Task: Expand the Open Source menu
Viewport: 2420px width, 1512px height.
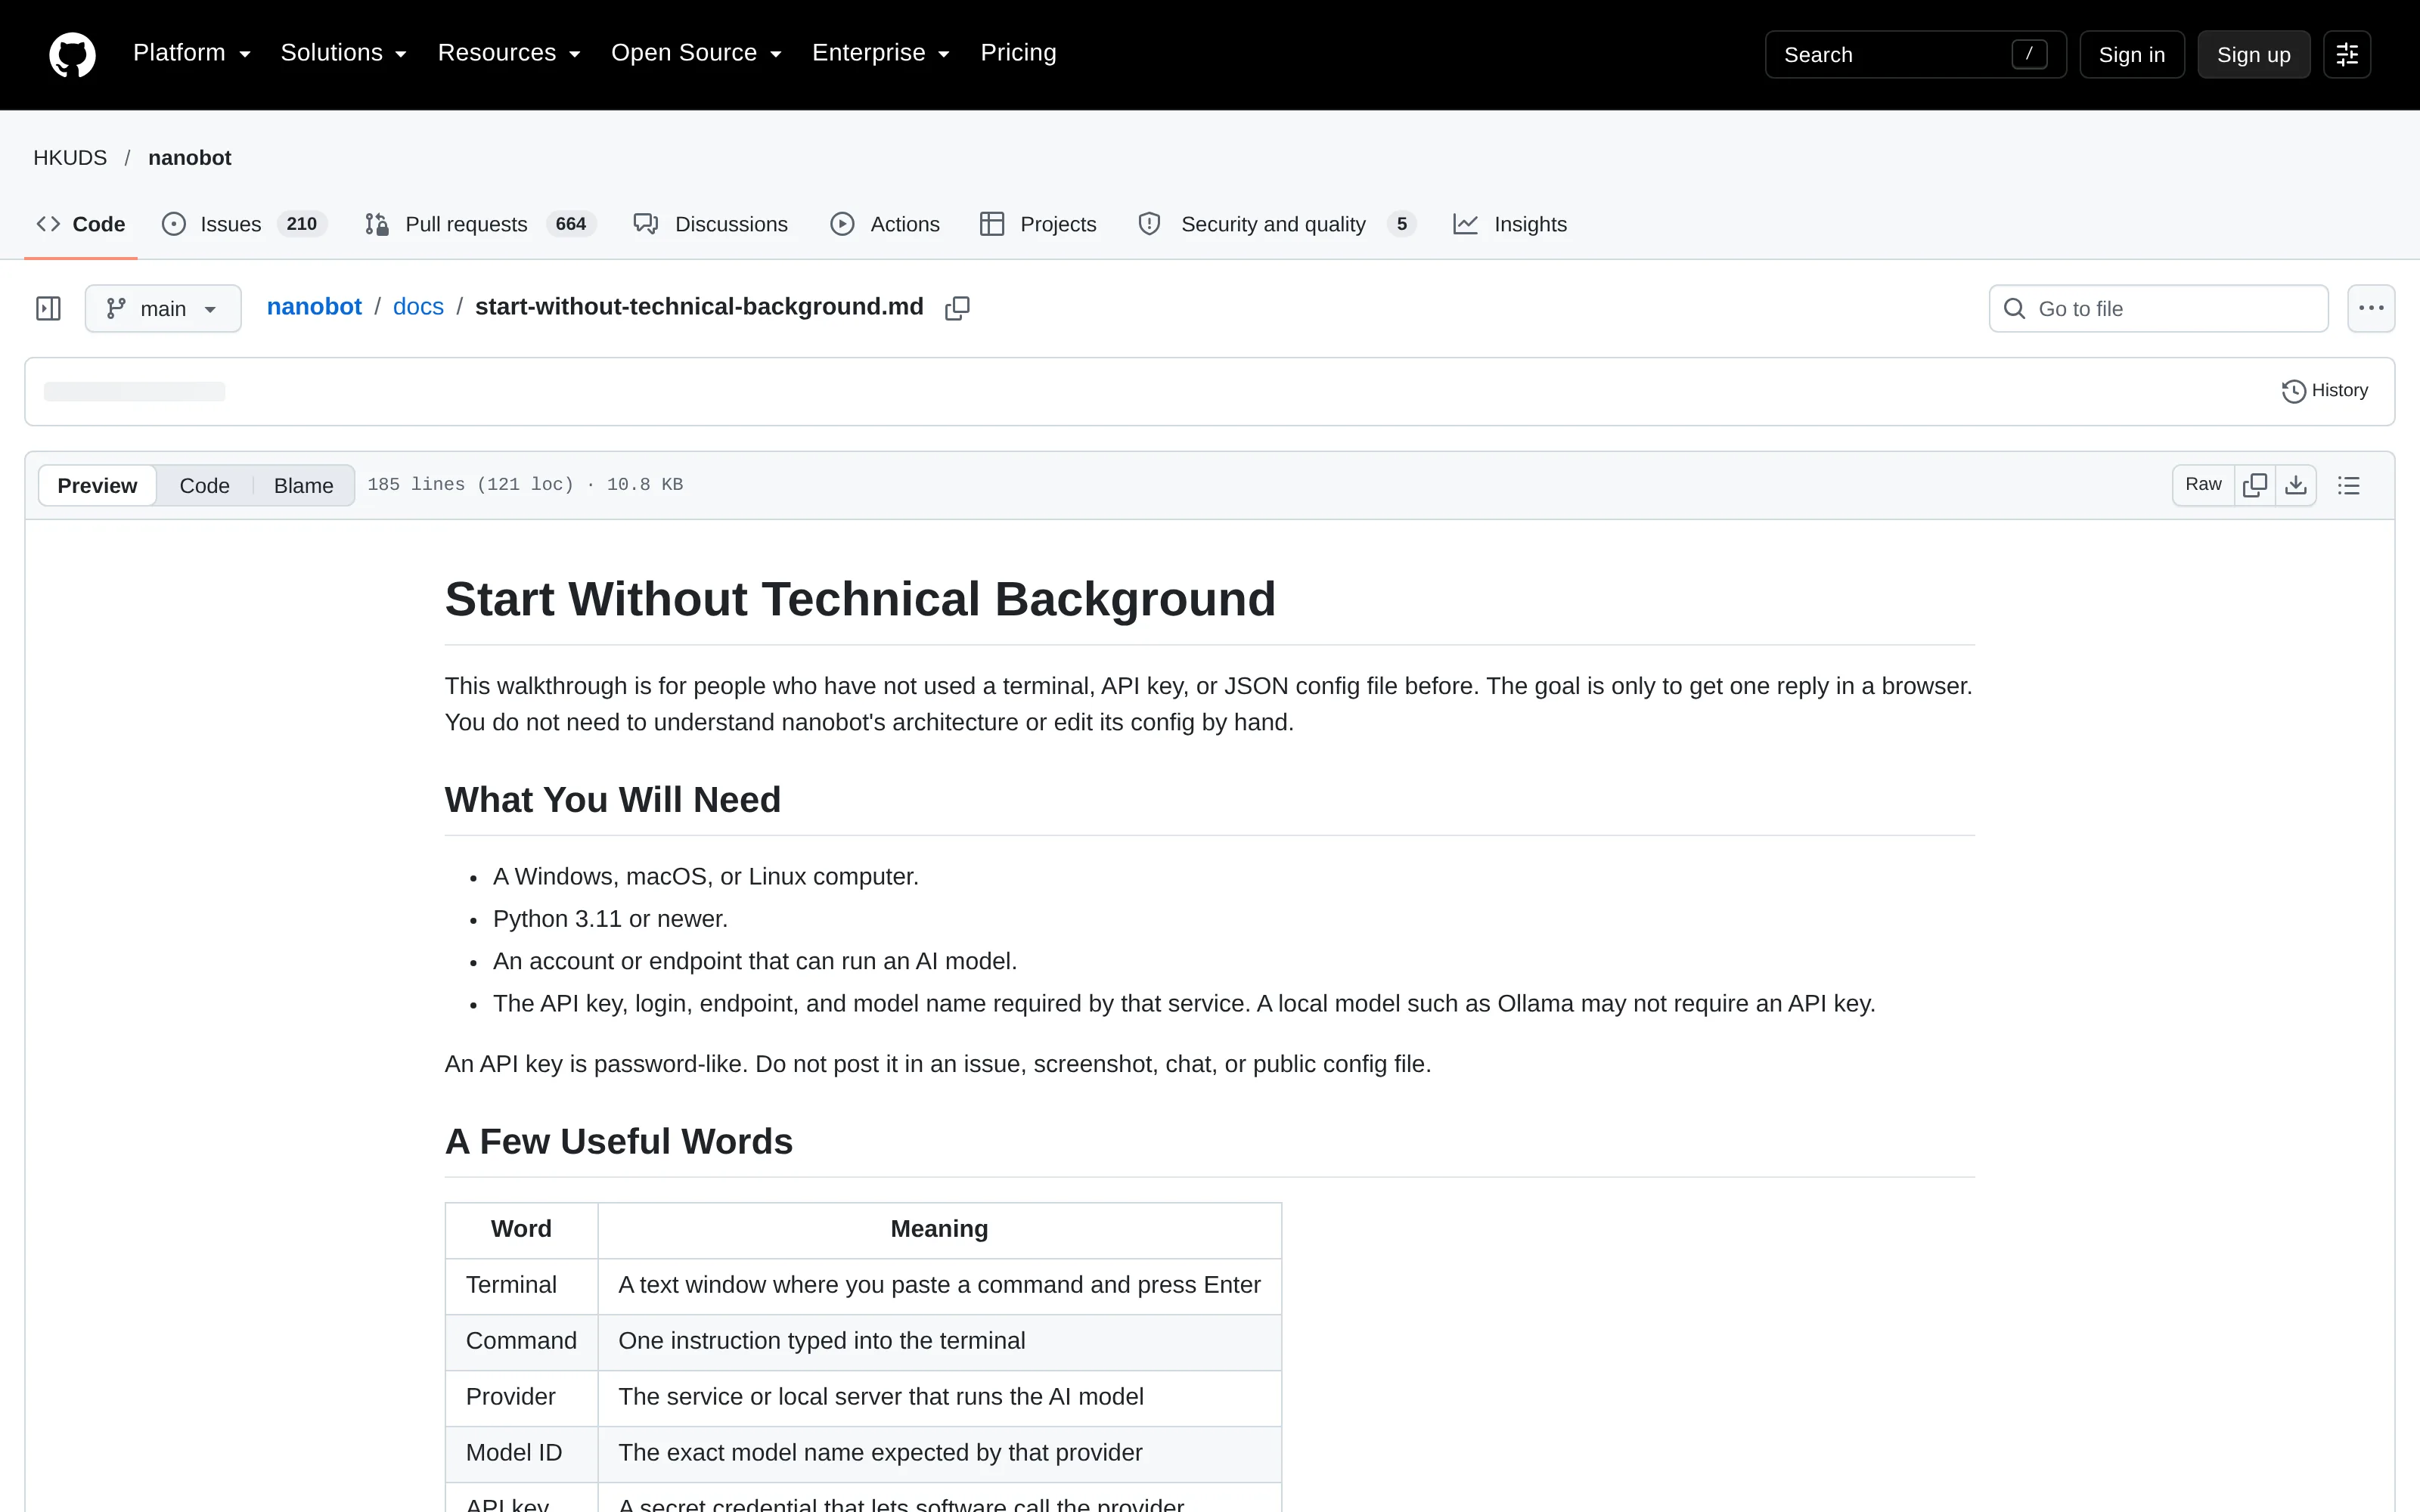Action: tap(696, 53)
